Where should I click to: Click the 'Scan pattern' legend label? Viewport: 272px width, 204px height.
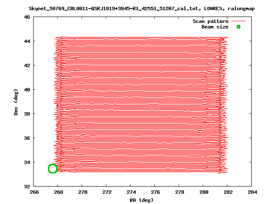210,21
